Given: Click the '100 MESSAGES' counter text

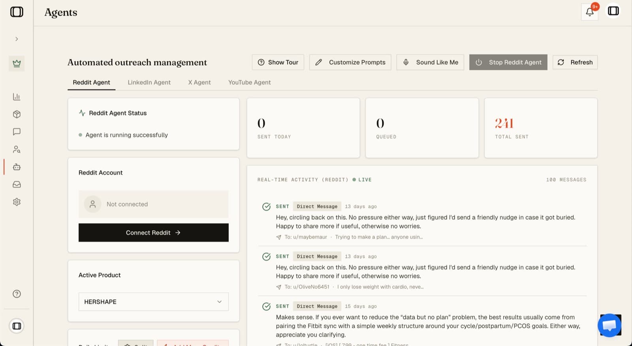Looking at the screenshot, I should coord(566,180).
